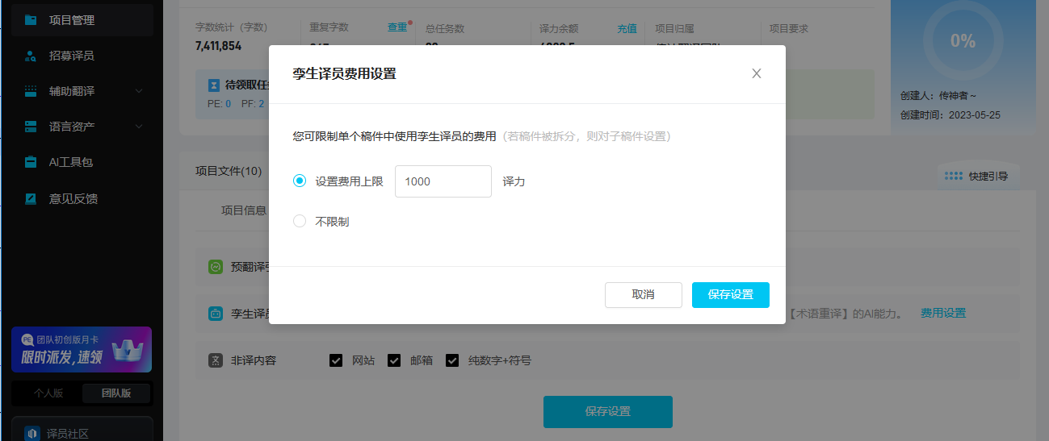The image size is (1049, 441).
Task: Click the 辅助翻译 keyboard icon
Action: (31, 91)
